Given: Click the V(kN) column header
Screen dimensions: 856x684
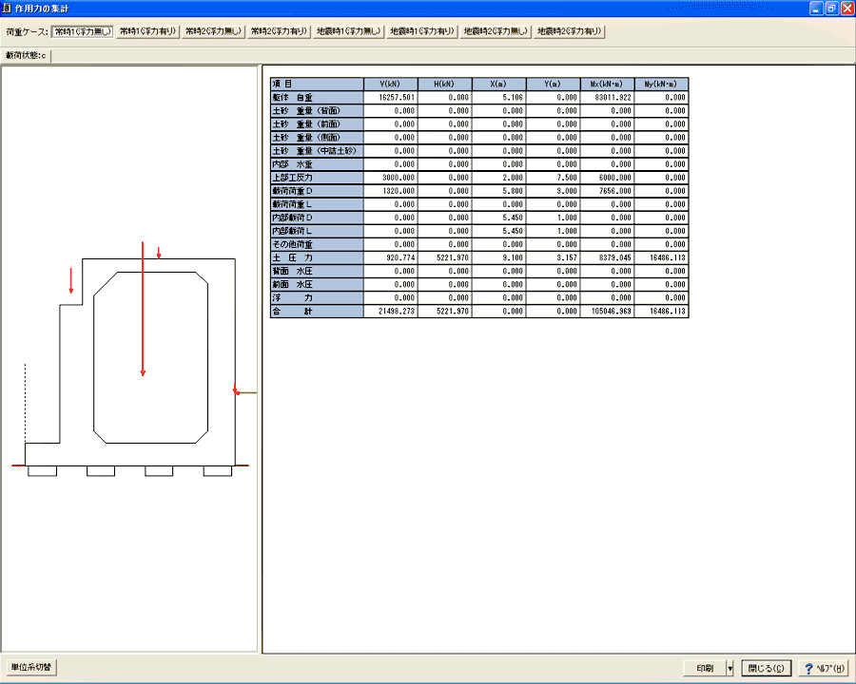Looking at the screenshot, I should (391, 84).
